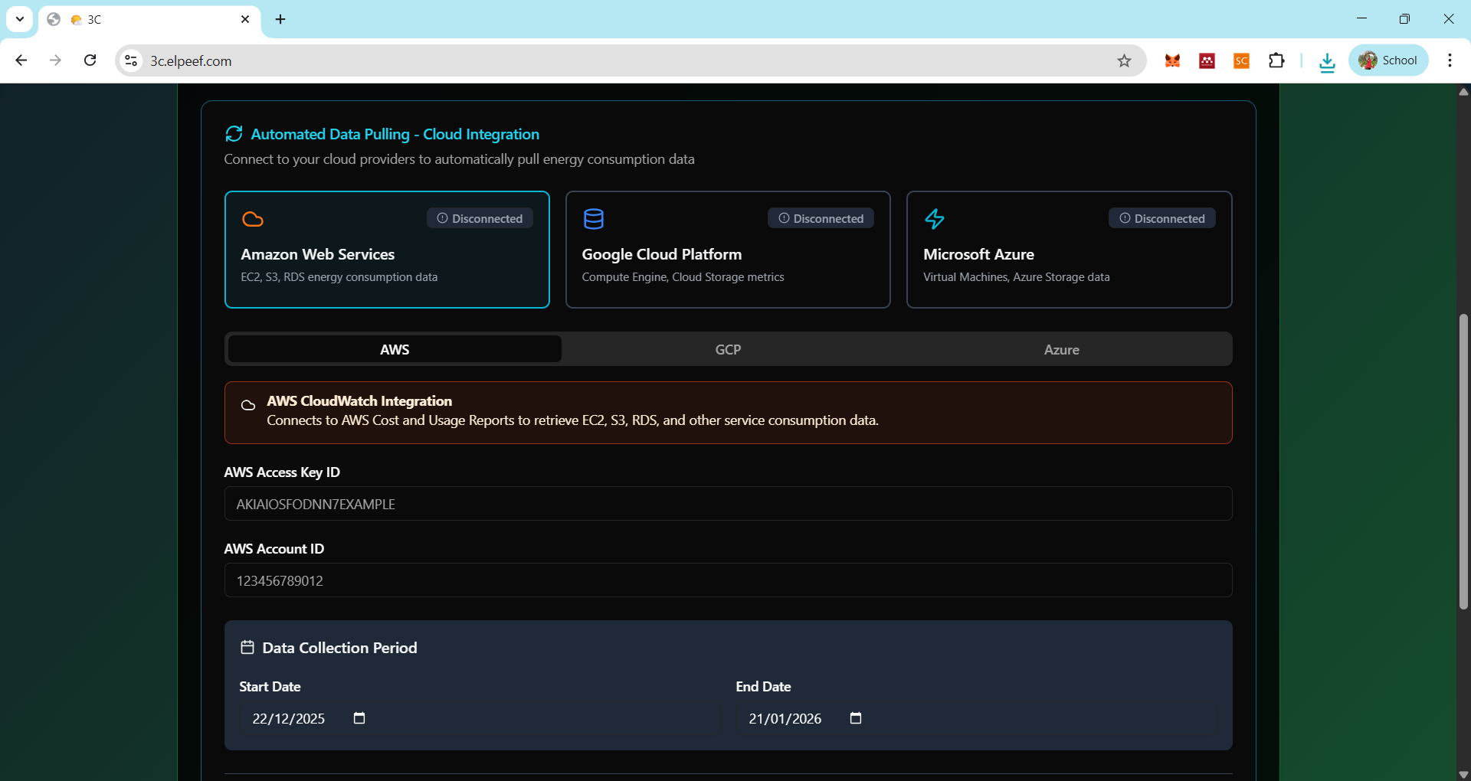
Task: Open the Start Date calendar picker
Action: tap(359, 718)
